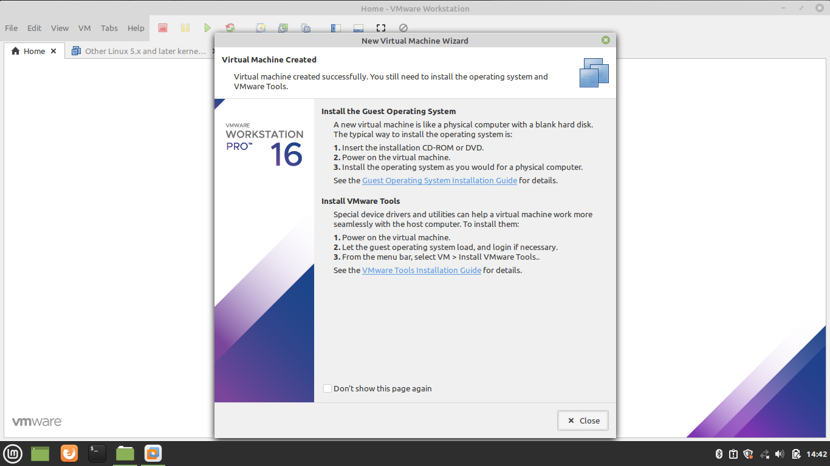This screenshot has width=830, height=466.
Task: Click the Bluetooth tray icon
Action: (718, 454)
